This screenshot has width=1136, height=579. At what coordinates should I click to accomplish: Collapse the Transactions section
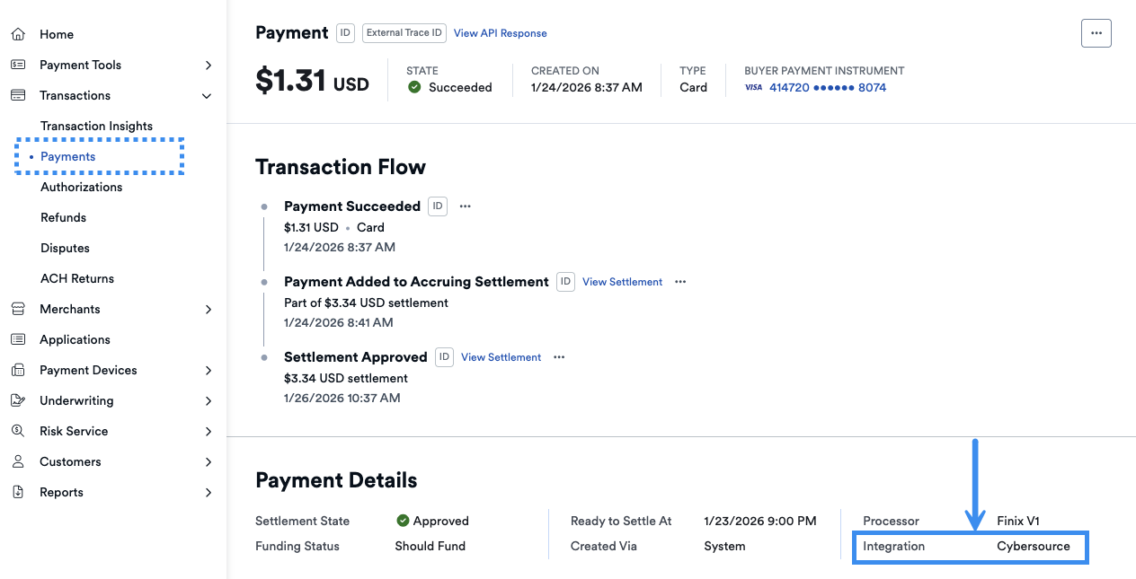[208, 95]
